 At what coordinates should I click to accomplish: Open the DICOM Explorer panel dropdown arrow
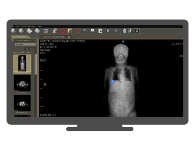click(36, 36)
